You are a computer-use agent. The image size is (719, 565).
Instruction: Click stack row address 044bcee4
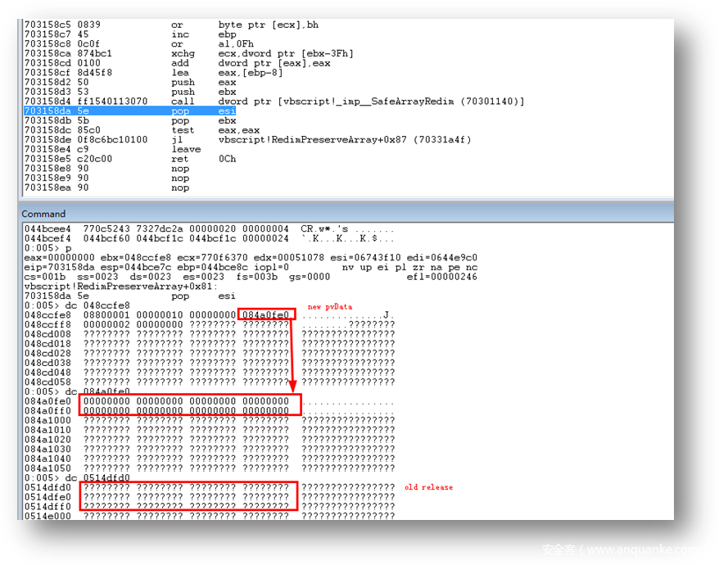pyautogui.click(x=47, y=228)
